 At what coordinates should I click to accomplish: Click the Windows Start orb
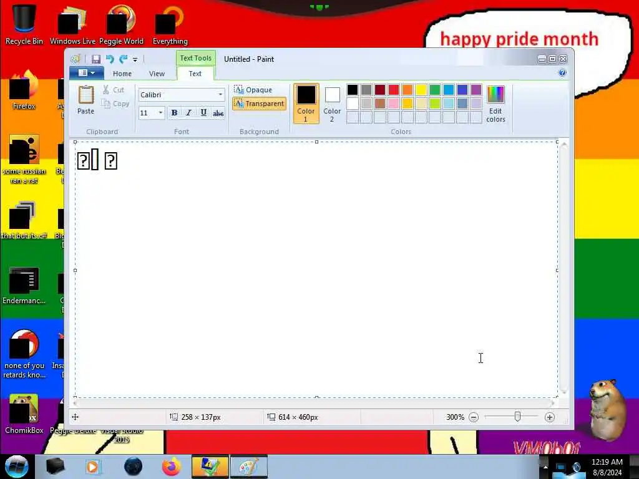(x=16, y=467)
